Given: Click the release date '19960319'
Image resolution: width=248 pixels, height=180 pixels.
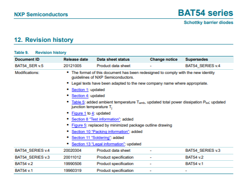Looking at the screenshot, I should pyautogui.click(x=73, y=171).
